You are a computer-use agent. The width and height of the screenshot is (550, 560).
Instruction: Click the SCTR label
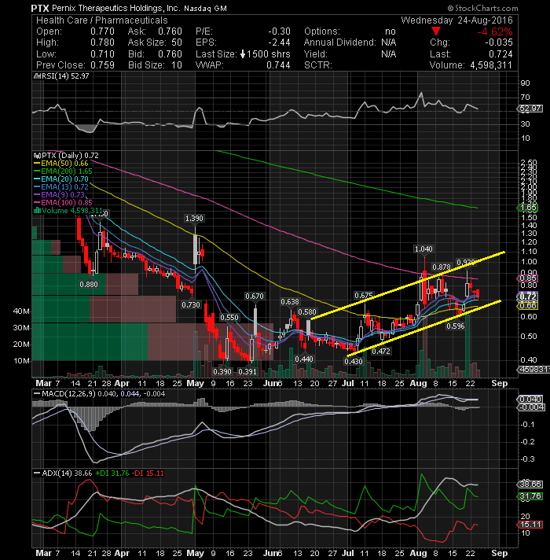click(x=317, y=65)
